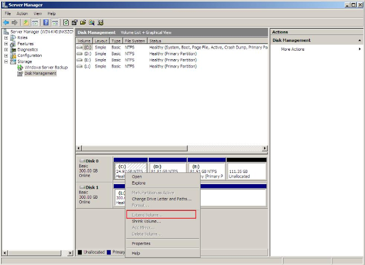Image resolution: width=365 pixels, height=265 pixels.
Task: Toggle the Show/Hide Action Pane icon
Action: click(55, 22)
